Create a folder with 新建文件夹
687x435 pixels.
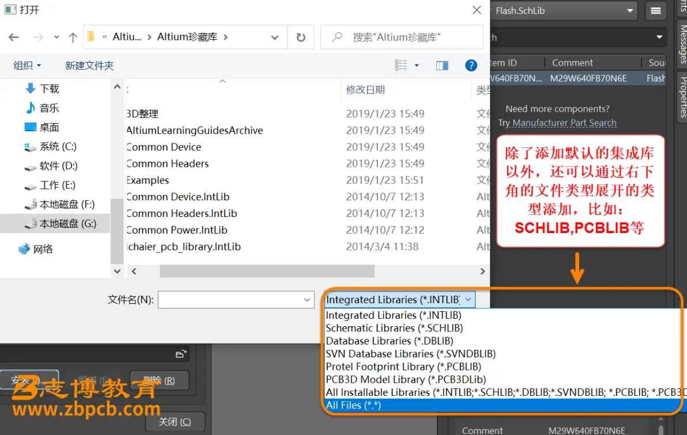coord(89,66)
